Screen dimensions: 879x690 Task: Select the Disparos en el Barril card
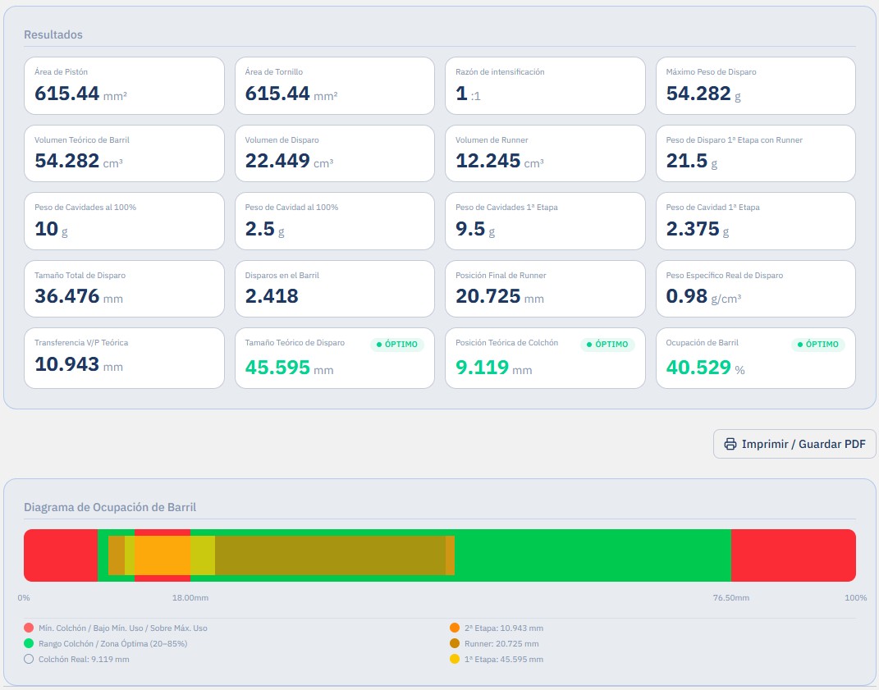click(x=335, y=289)
